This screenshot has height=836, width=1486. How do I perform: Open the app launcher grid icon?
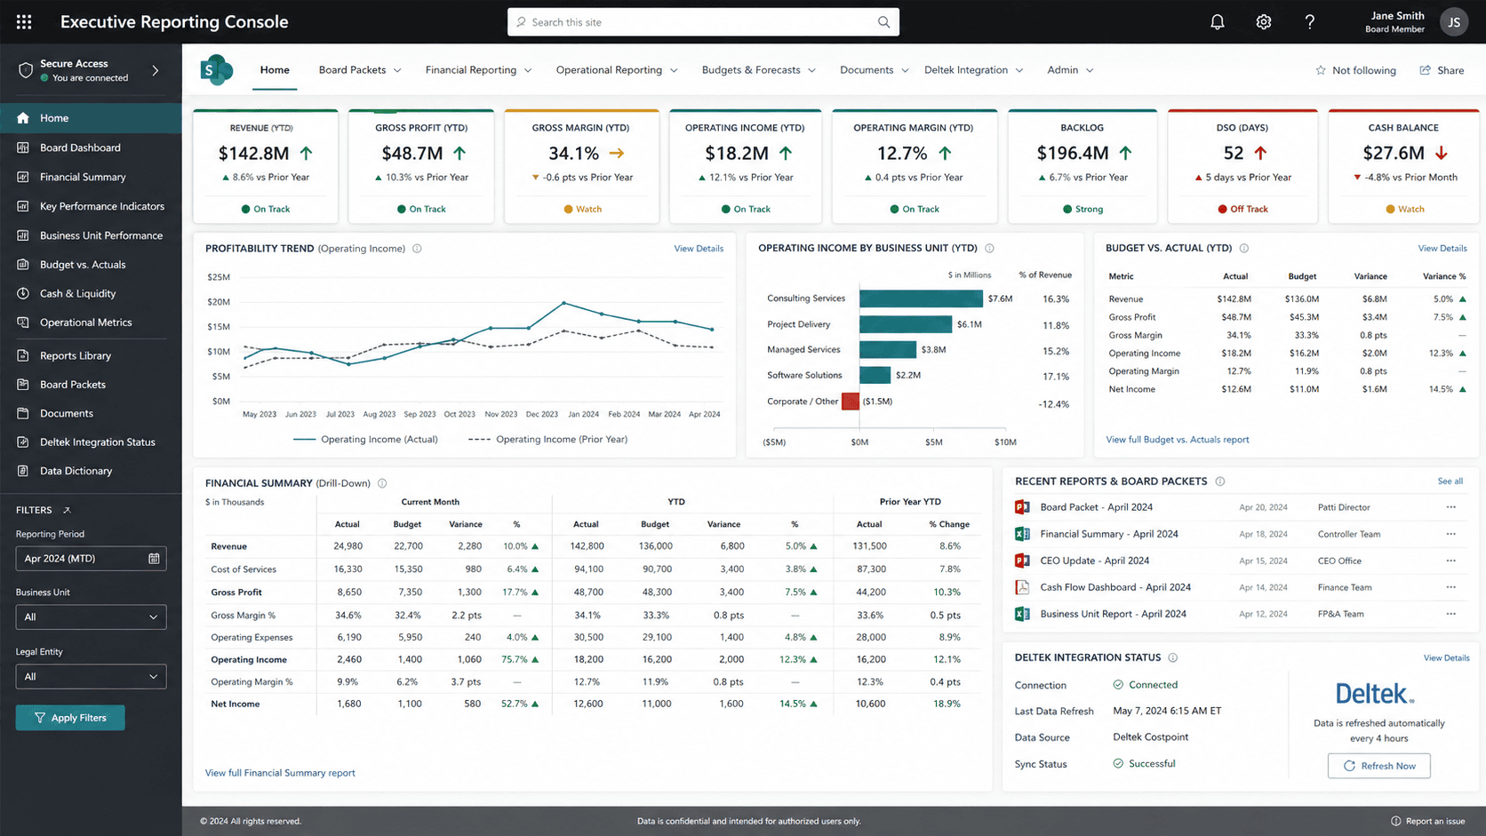[24, 21]
